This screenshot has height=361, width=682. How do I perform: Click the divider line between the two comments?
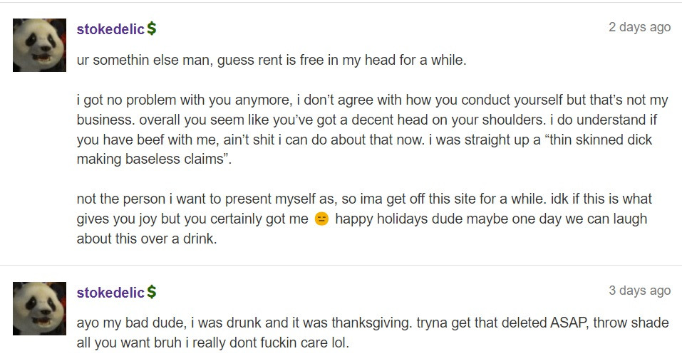341,265
